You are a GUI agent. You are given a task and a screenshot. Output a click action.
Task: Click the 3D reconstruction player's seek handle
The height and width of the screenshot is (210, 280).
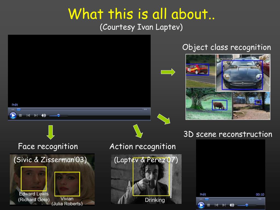(x=207, y=199)
